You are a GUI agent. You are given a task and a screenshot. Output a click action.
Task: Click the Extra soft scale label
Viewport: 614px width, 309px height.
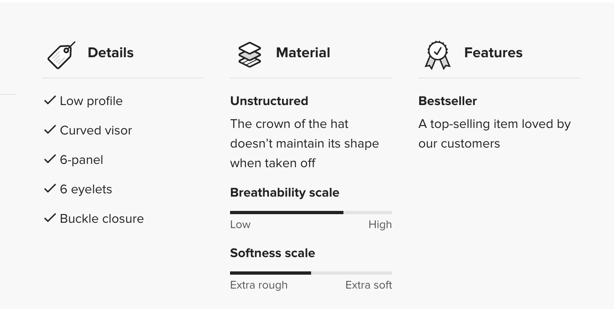pyautogui.click(x=368, y=285)
